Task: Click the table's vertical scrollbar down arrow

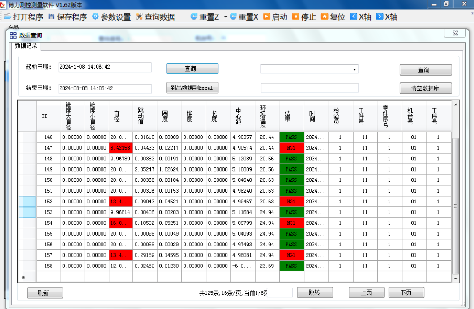Action: click(456, 278)
